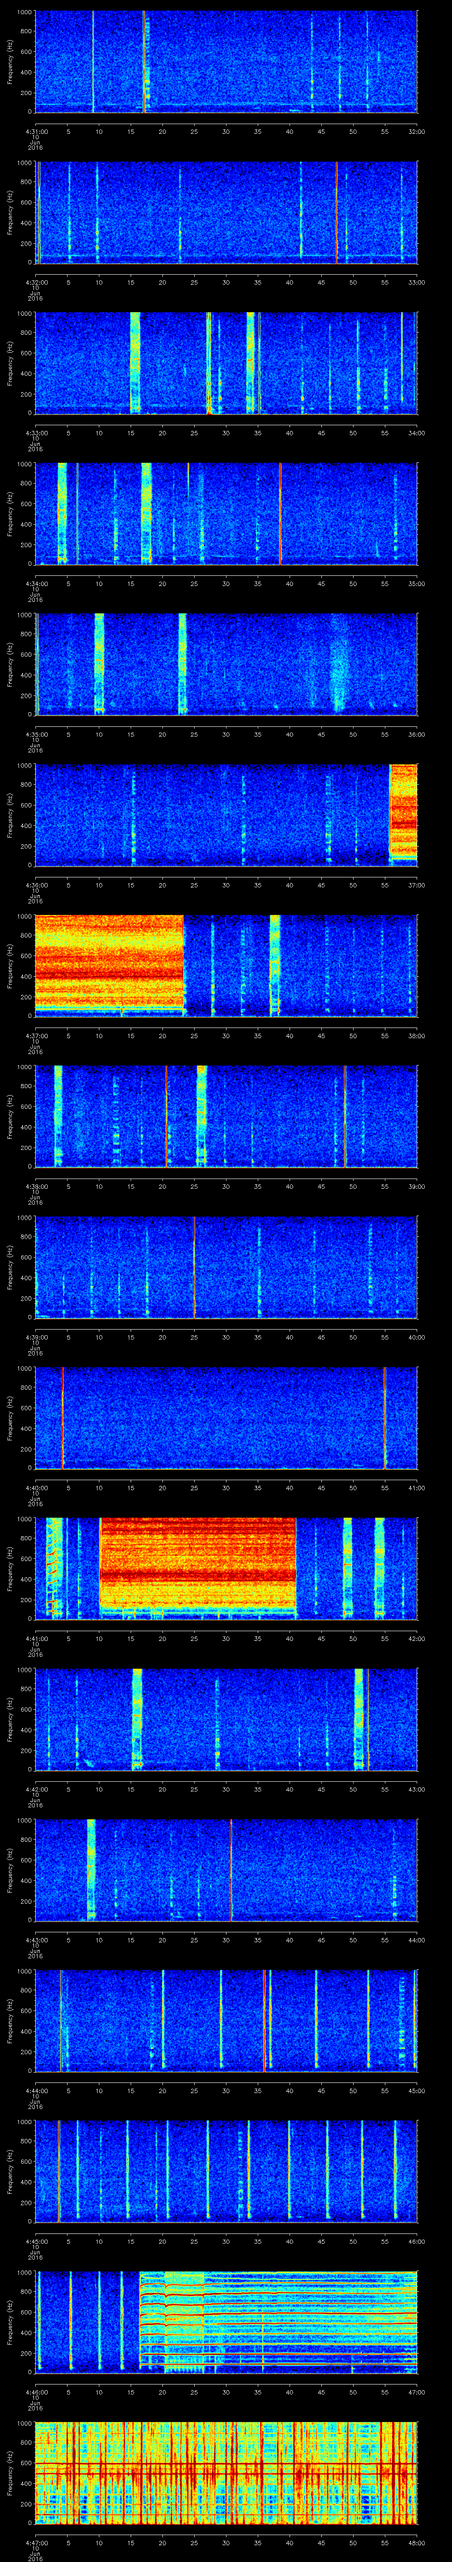The width and height of the screenshot is (452, 2562).
Task: Click the 4:46:00 start time label
Action: click(x=36, y=2391)
